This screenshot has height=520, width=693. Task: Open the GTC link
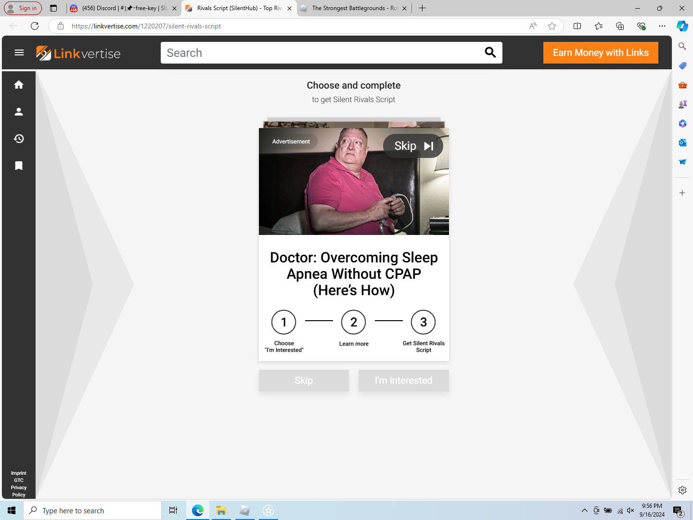(19, 481)
